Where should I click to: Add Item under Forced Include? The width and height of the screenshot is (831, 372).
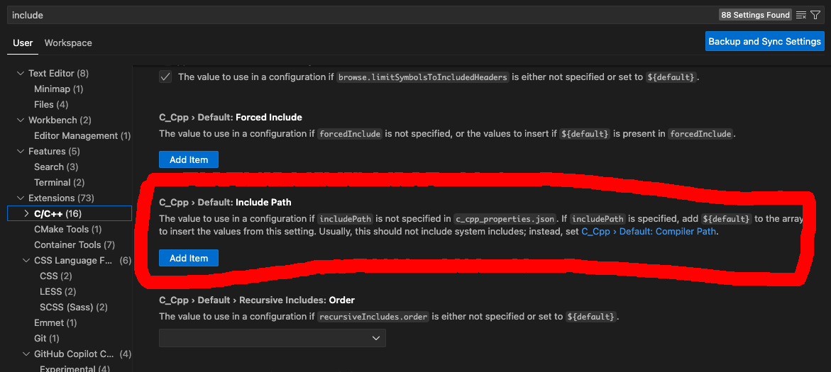point(189,159)
